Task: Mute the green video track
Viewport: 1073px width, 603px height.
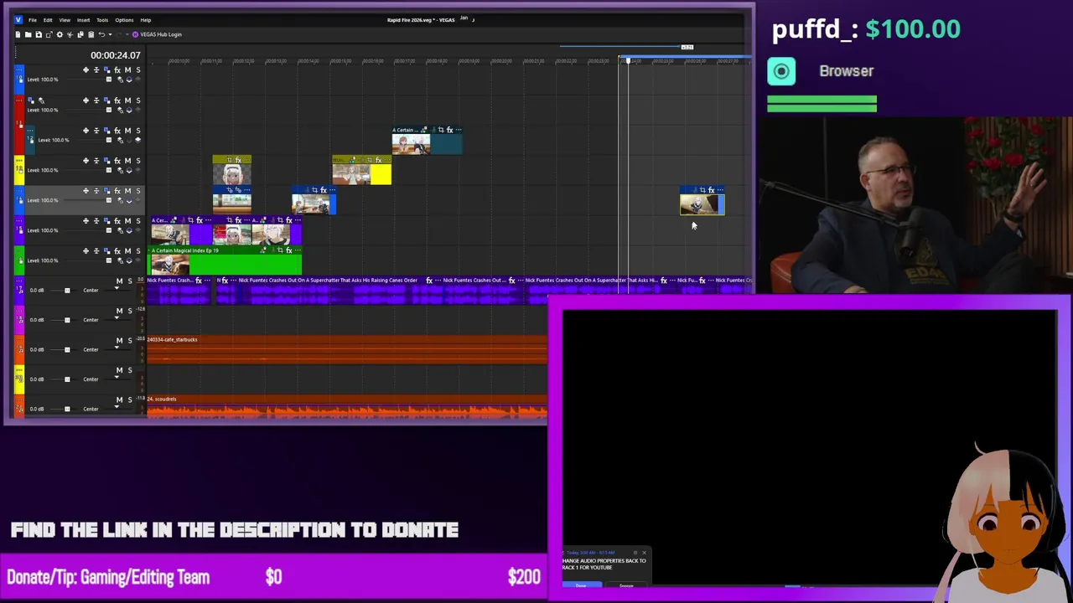Action: [127, 250]
